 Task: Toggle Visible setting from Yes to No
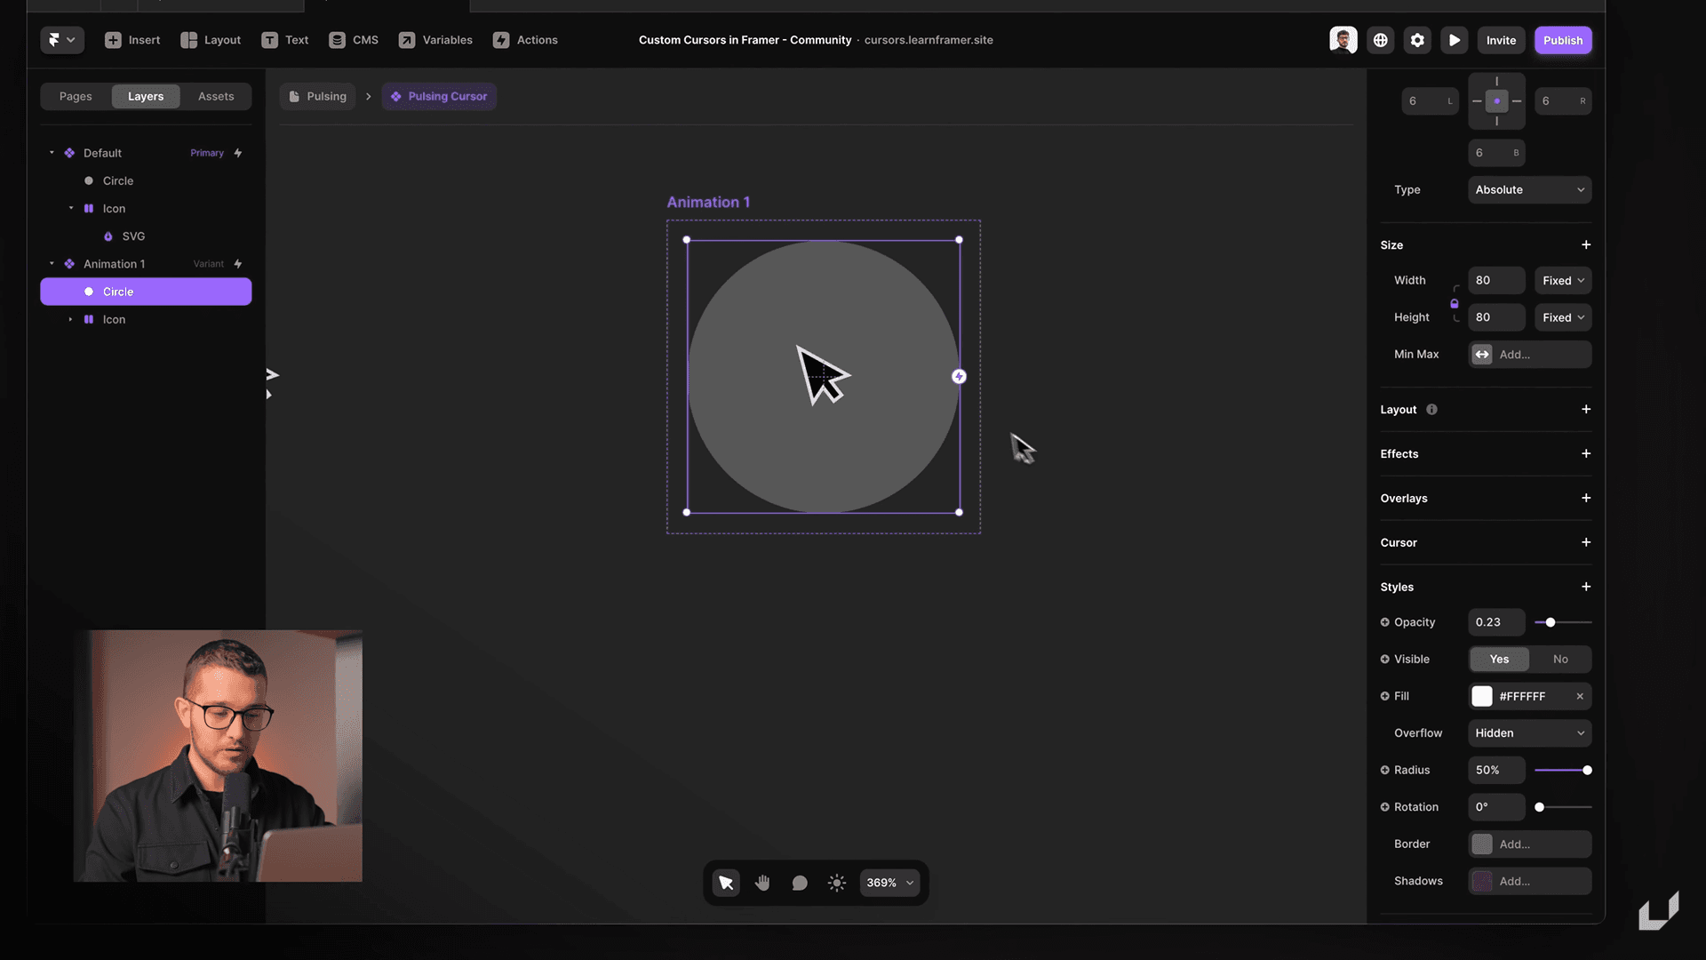tap(1560, 659)
